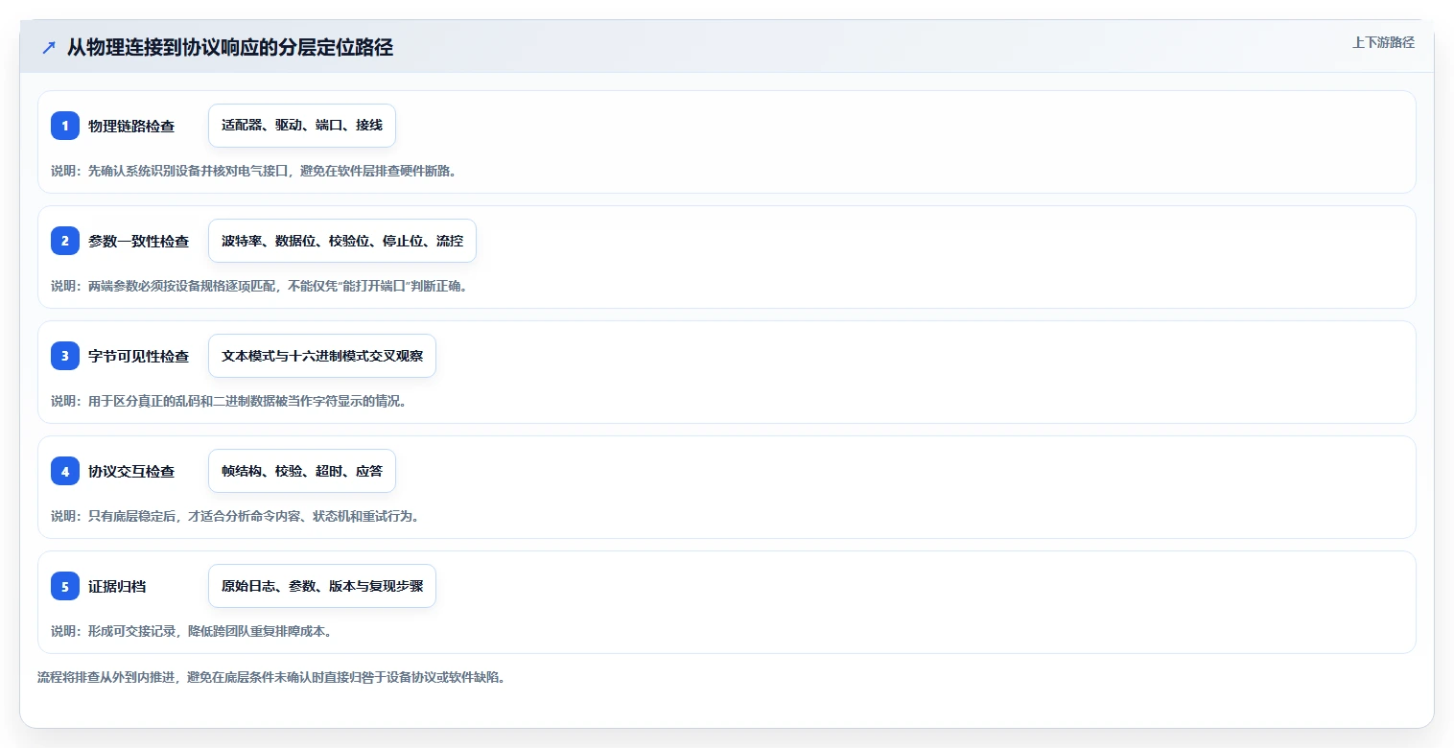Click step badge 2 for 参数一致性检查
This screenshot has width=1454, height=748.
click(x=65, y=241)
